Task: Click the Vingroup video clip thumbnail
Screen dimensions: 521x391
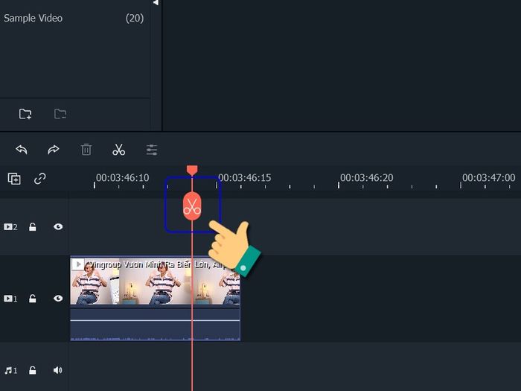Action: 155,282
